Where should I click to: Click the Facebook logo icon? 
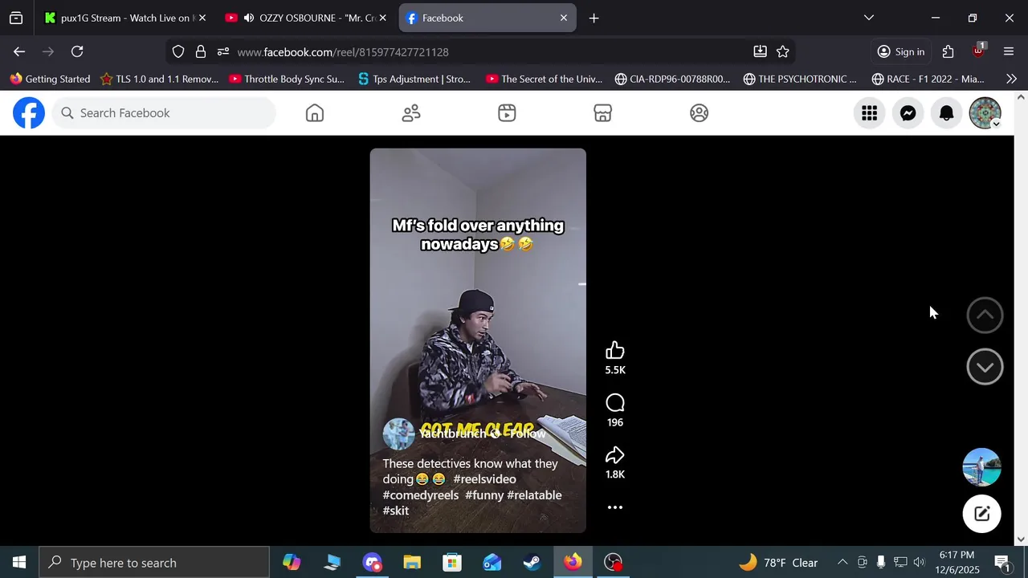pyautogui.click(x=29, y=113)
